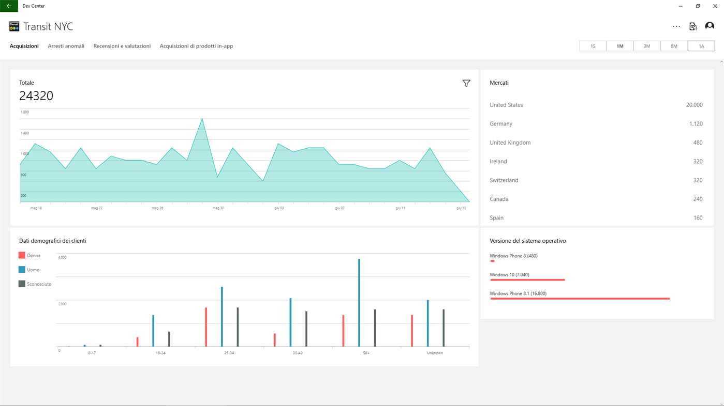
Task: Click the giu 15 axis label
Action: [461, 208]
